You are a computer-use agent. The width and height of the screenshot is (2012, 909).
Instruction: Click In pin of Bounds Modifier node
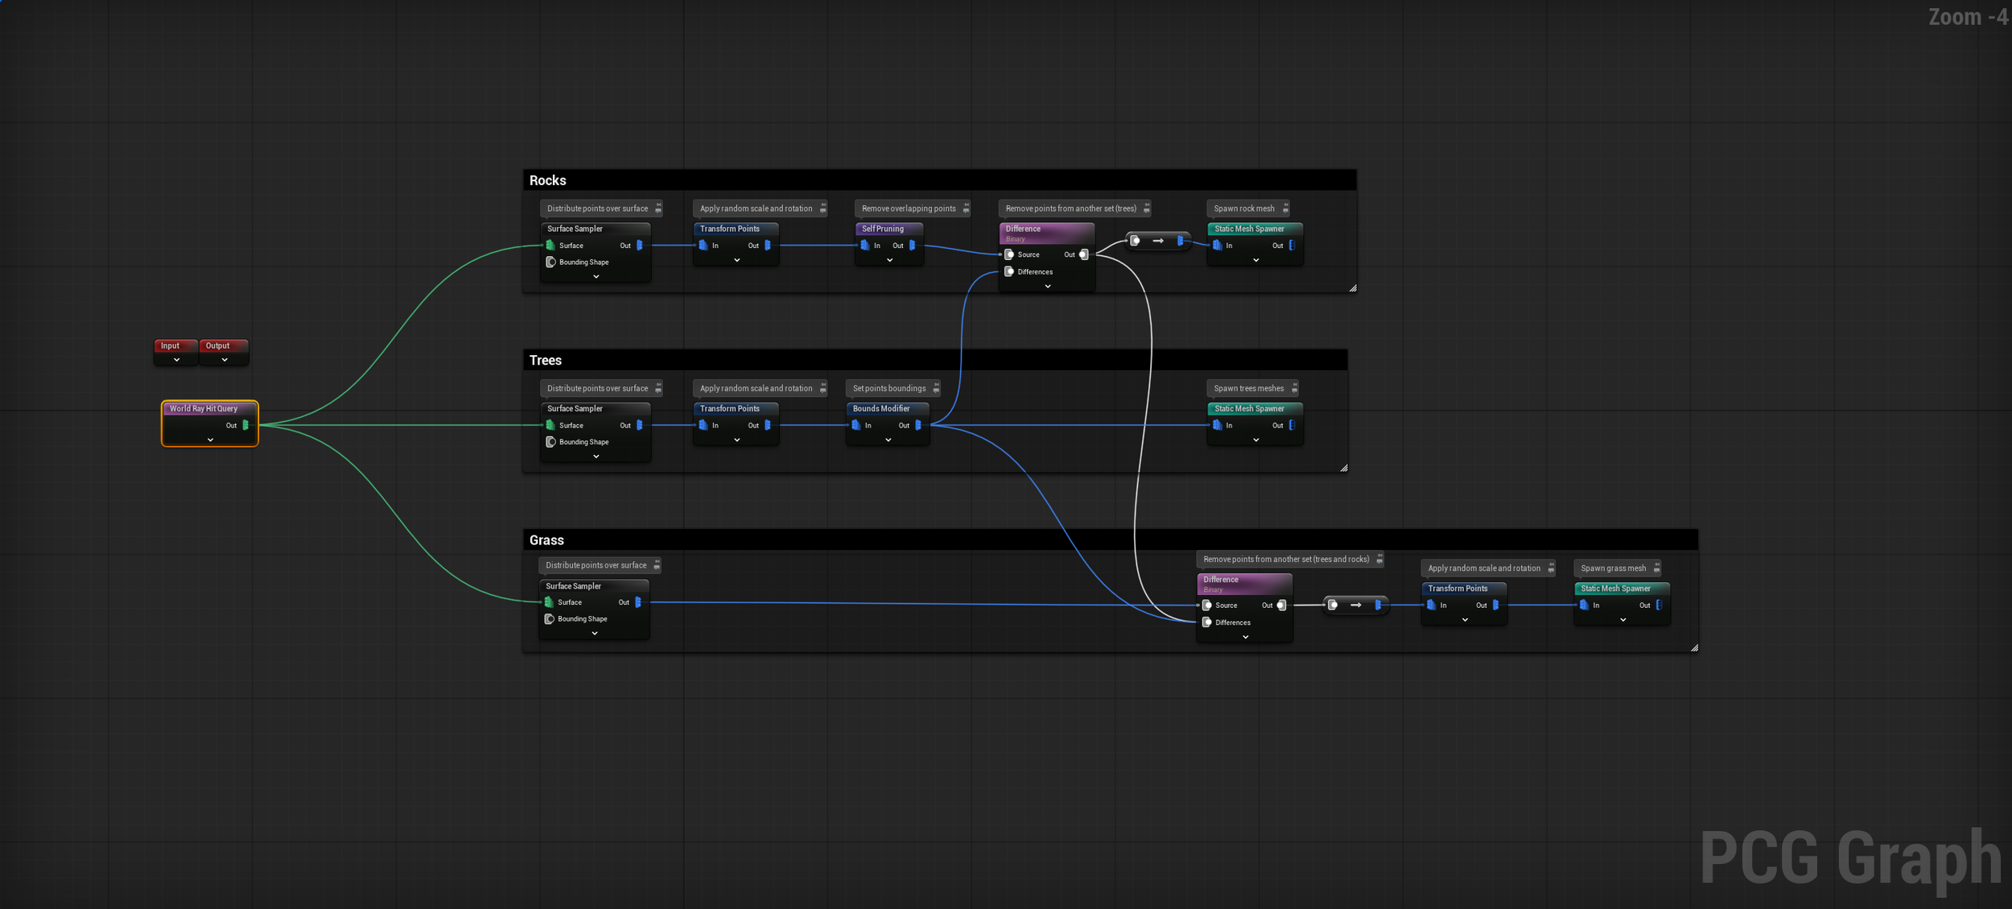[x=856, y=425]
